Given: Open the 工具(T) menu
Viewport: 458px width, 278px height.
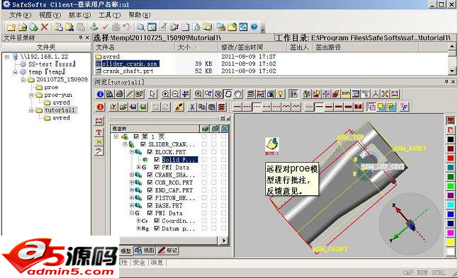Looking at the screenshot, I should 109,15.
